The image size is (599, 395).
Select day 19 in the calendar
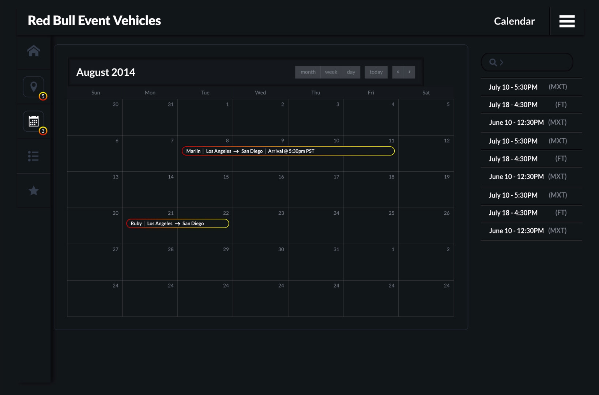pos(426,190)
